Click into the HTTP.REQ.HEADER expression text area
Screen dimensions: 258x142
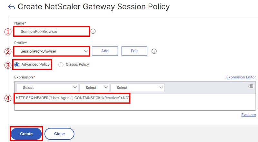(135, 102)
